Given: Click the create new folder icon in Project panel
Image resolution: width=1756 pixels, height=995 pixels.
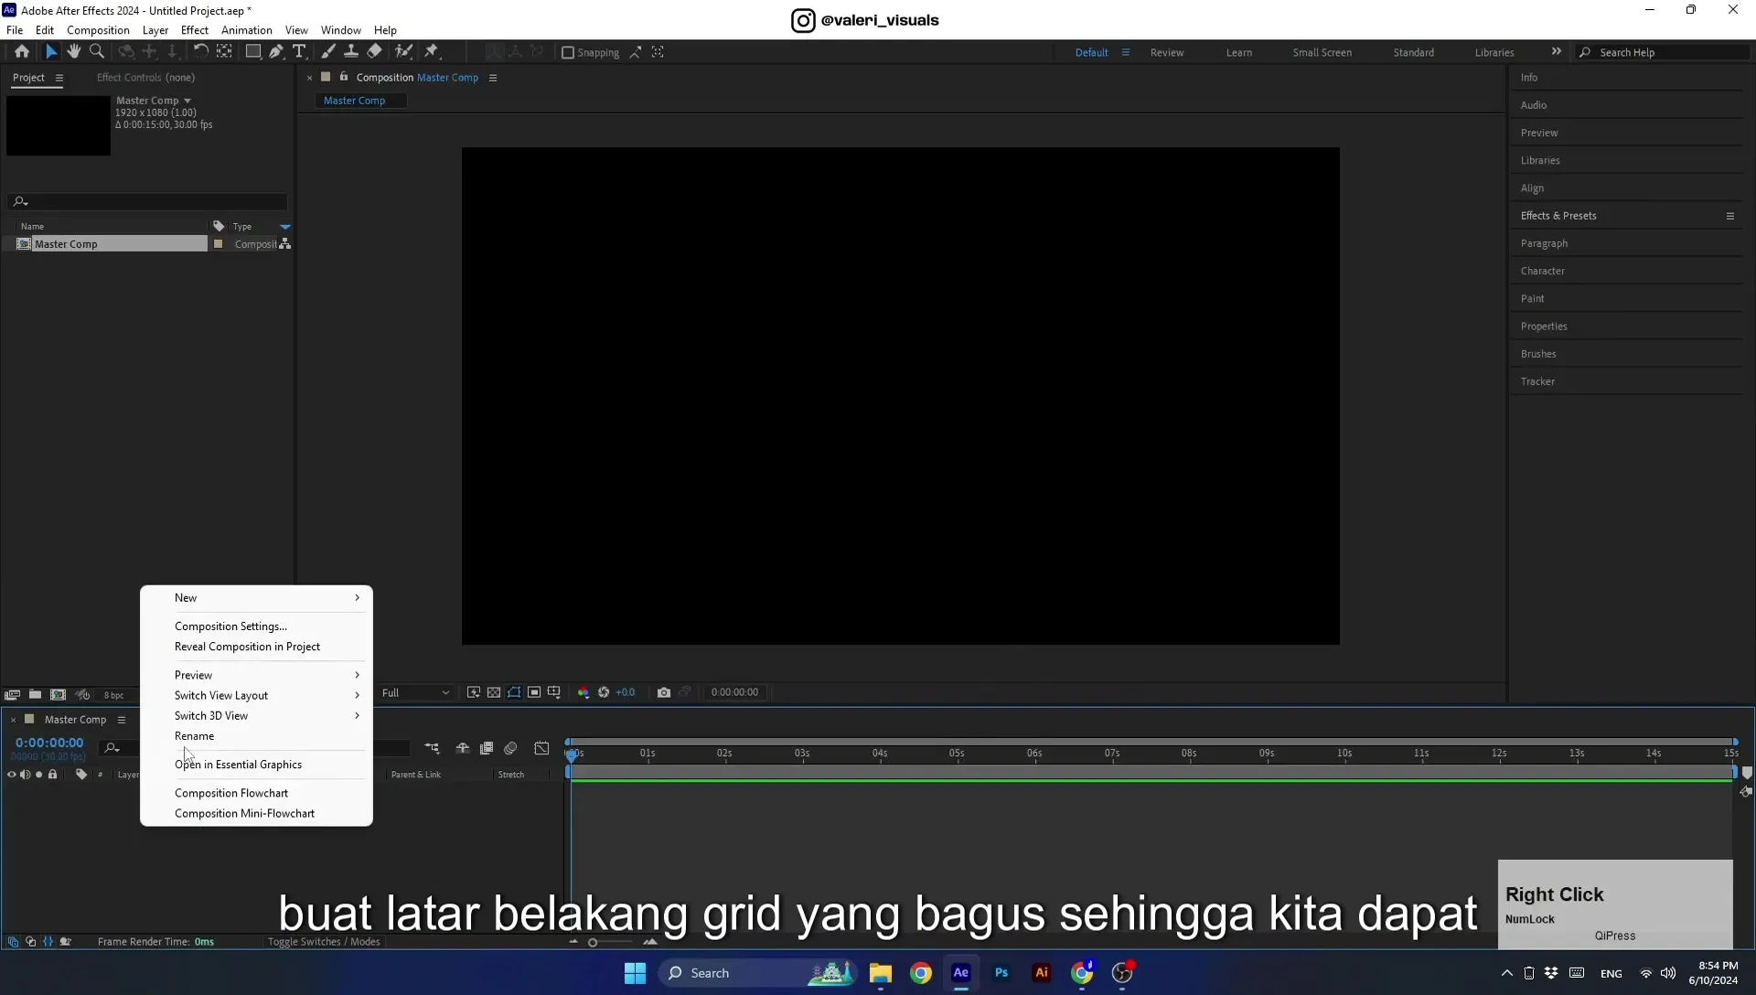Looking at the screenshot, I should [x=35, y=695].
